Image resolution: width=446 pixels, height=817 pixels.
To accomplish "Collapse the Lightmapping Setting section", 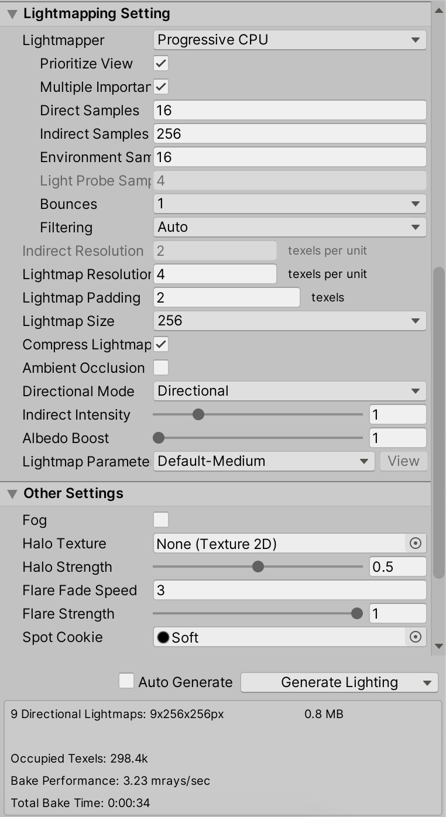I will coord(12,14).
